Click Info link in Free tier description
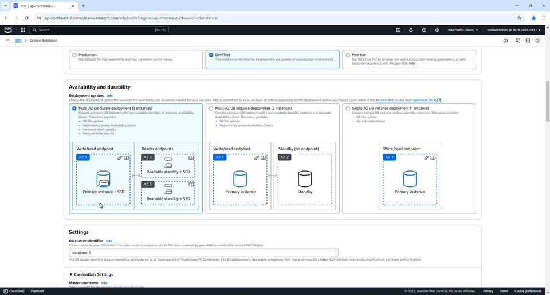Viewport: 550px width, 295px height. (412, 63)
